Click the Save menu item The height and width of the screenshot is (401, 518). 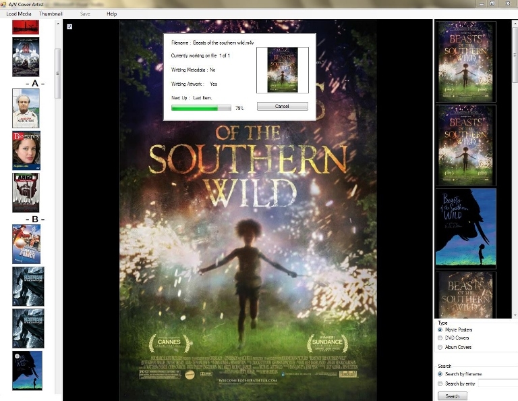[85, 14]
